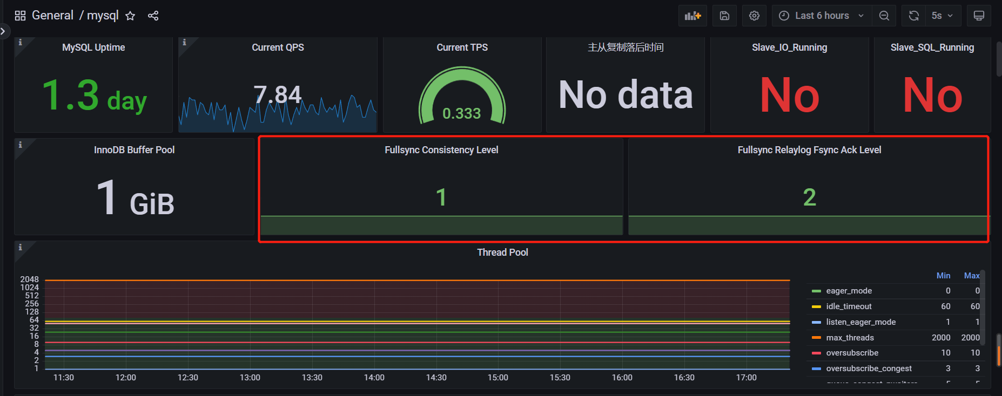Open the Thread Pool panel title menu
Viewport: 1002px width, 396px height.
tap(502, 252)
